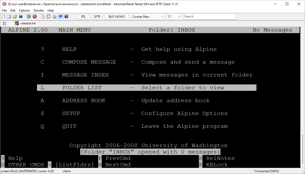Open the Transfer menu
Screen dimensions: 305x174
tap(39, 11)
